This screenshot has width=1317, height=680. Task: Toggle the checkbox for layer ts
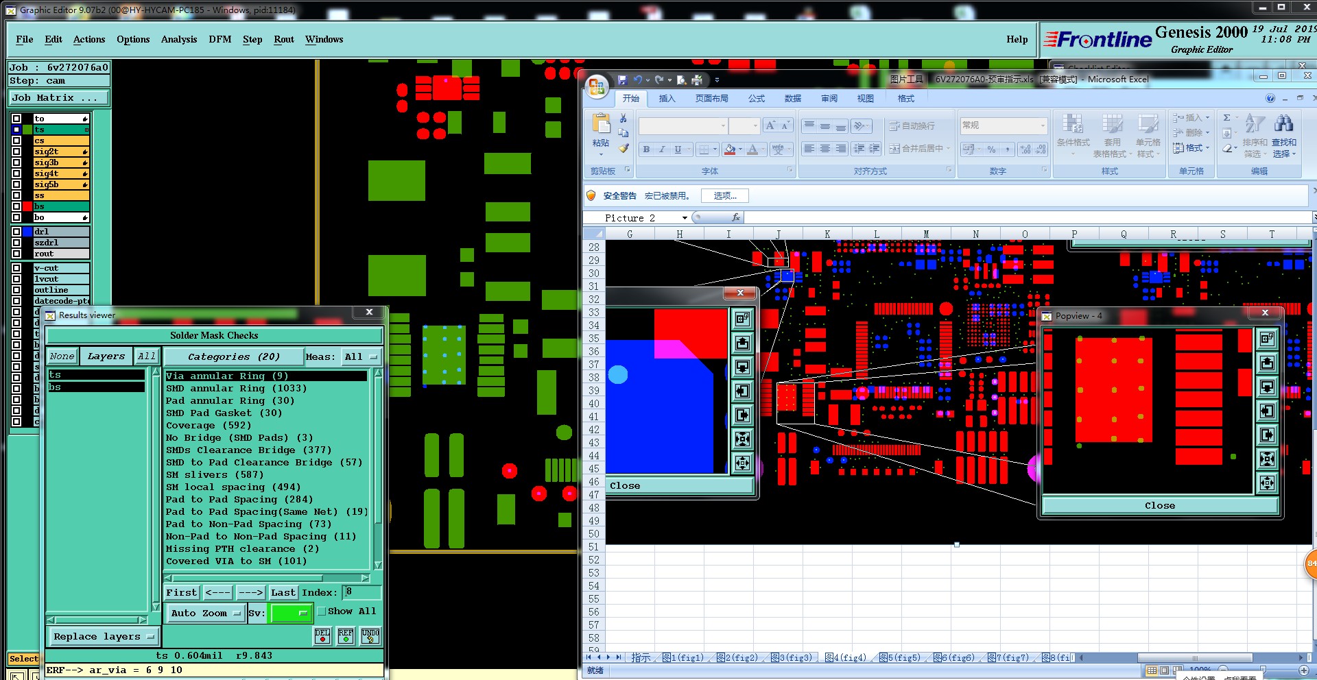[16, 130]
